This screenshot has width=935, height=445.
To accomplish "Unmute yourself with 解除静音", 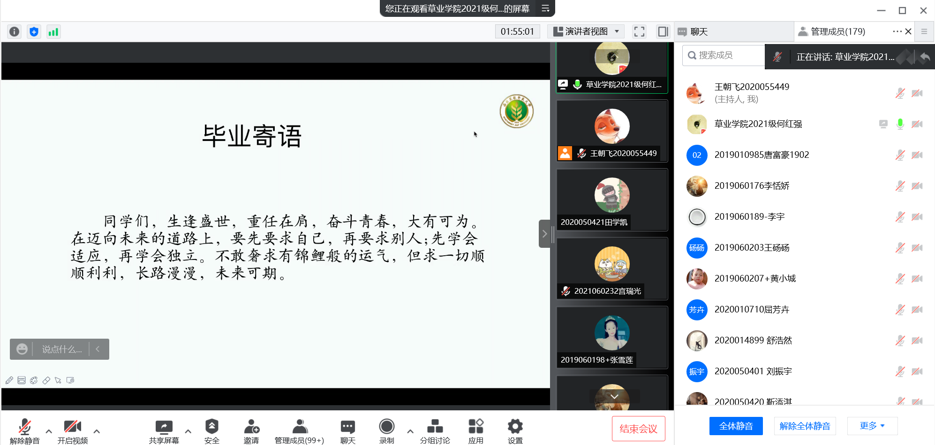I will (x=24, y=429).
